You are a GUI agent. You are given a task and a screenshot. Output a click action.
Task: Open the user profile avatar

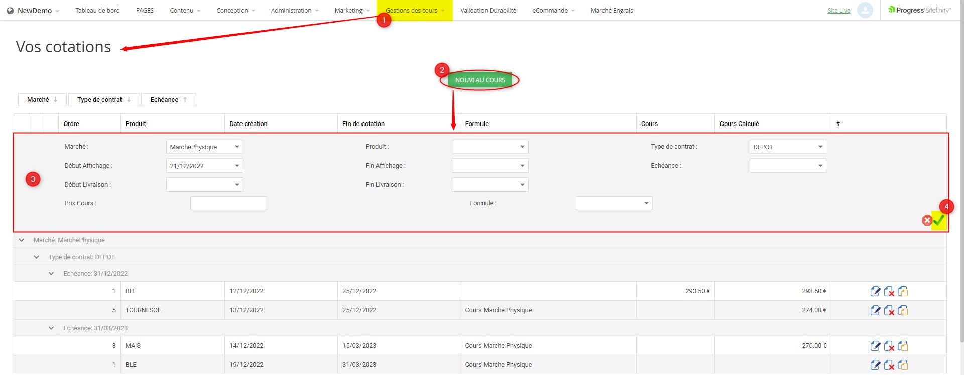[865, 10]
